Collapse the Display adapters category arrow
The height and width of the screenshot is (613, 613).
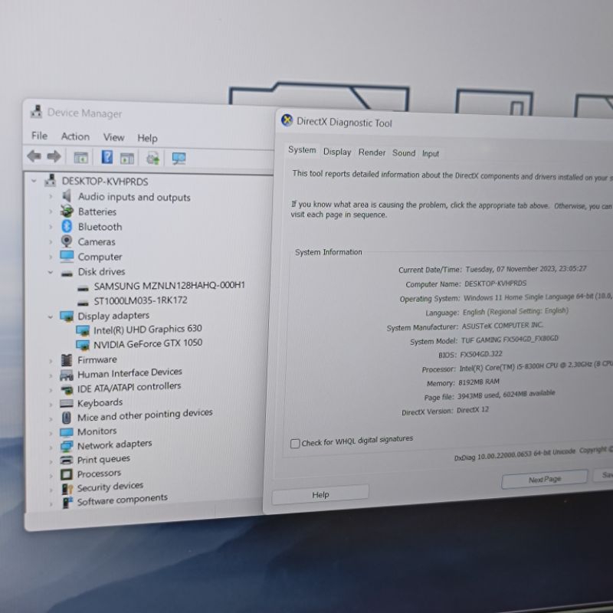click(51, 316)
